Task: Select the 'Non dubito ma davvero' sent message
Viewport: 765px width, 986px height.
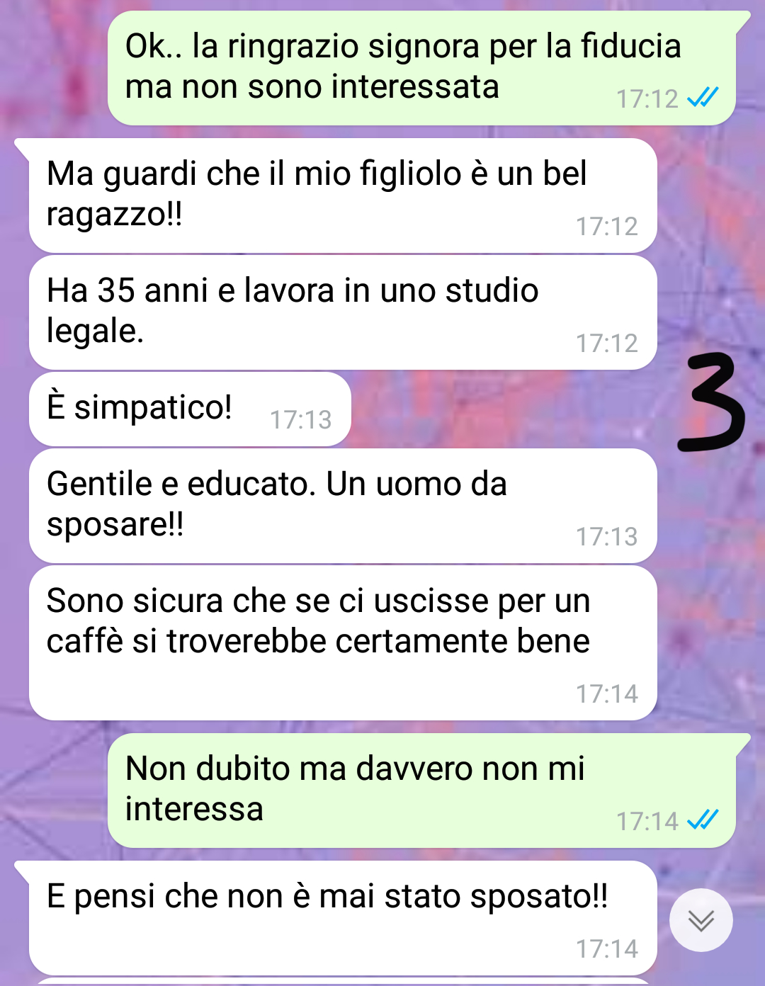Action: (x=421, y=790)
